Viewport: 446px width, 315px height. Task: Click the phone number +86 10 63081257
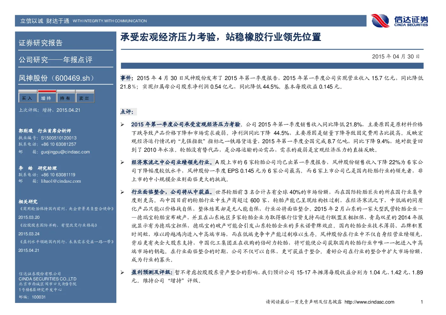tap(58, 144)
